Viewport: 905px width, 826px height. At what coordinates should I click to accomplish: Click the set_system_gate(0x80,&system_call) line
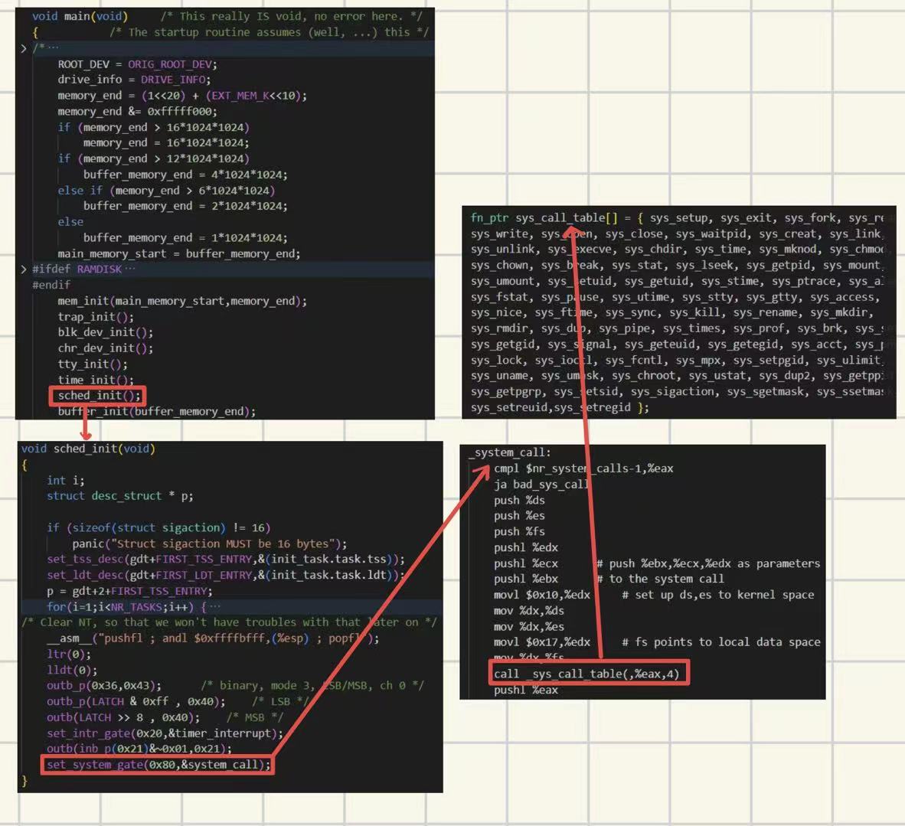point(158,764)
